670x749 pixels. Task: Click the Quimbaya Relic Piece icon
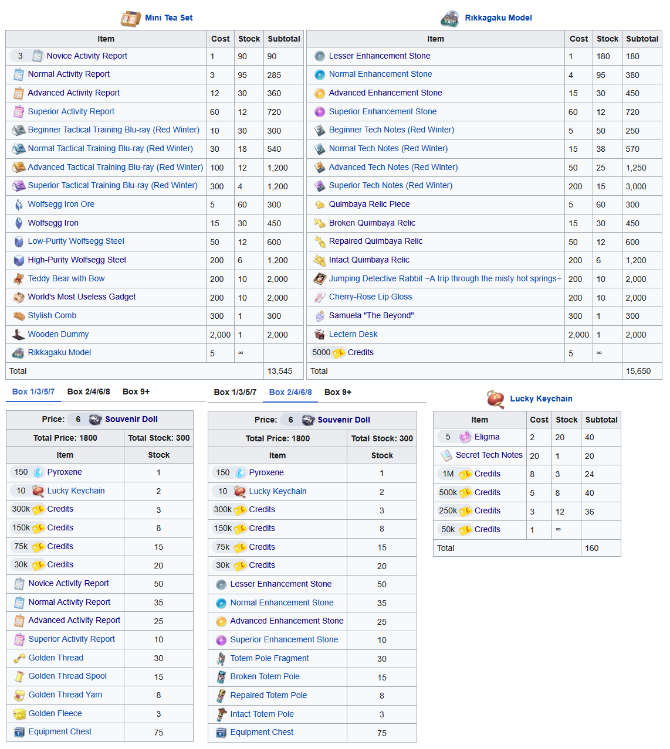320,205
